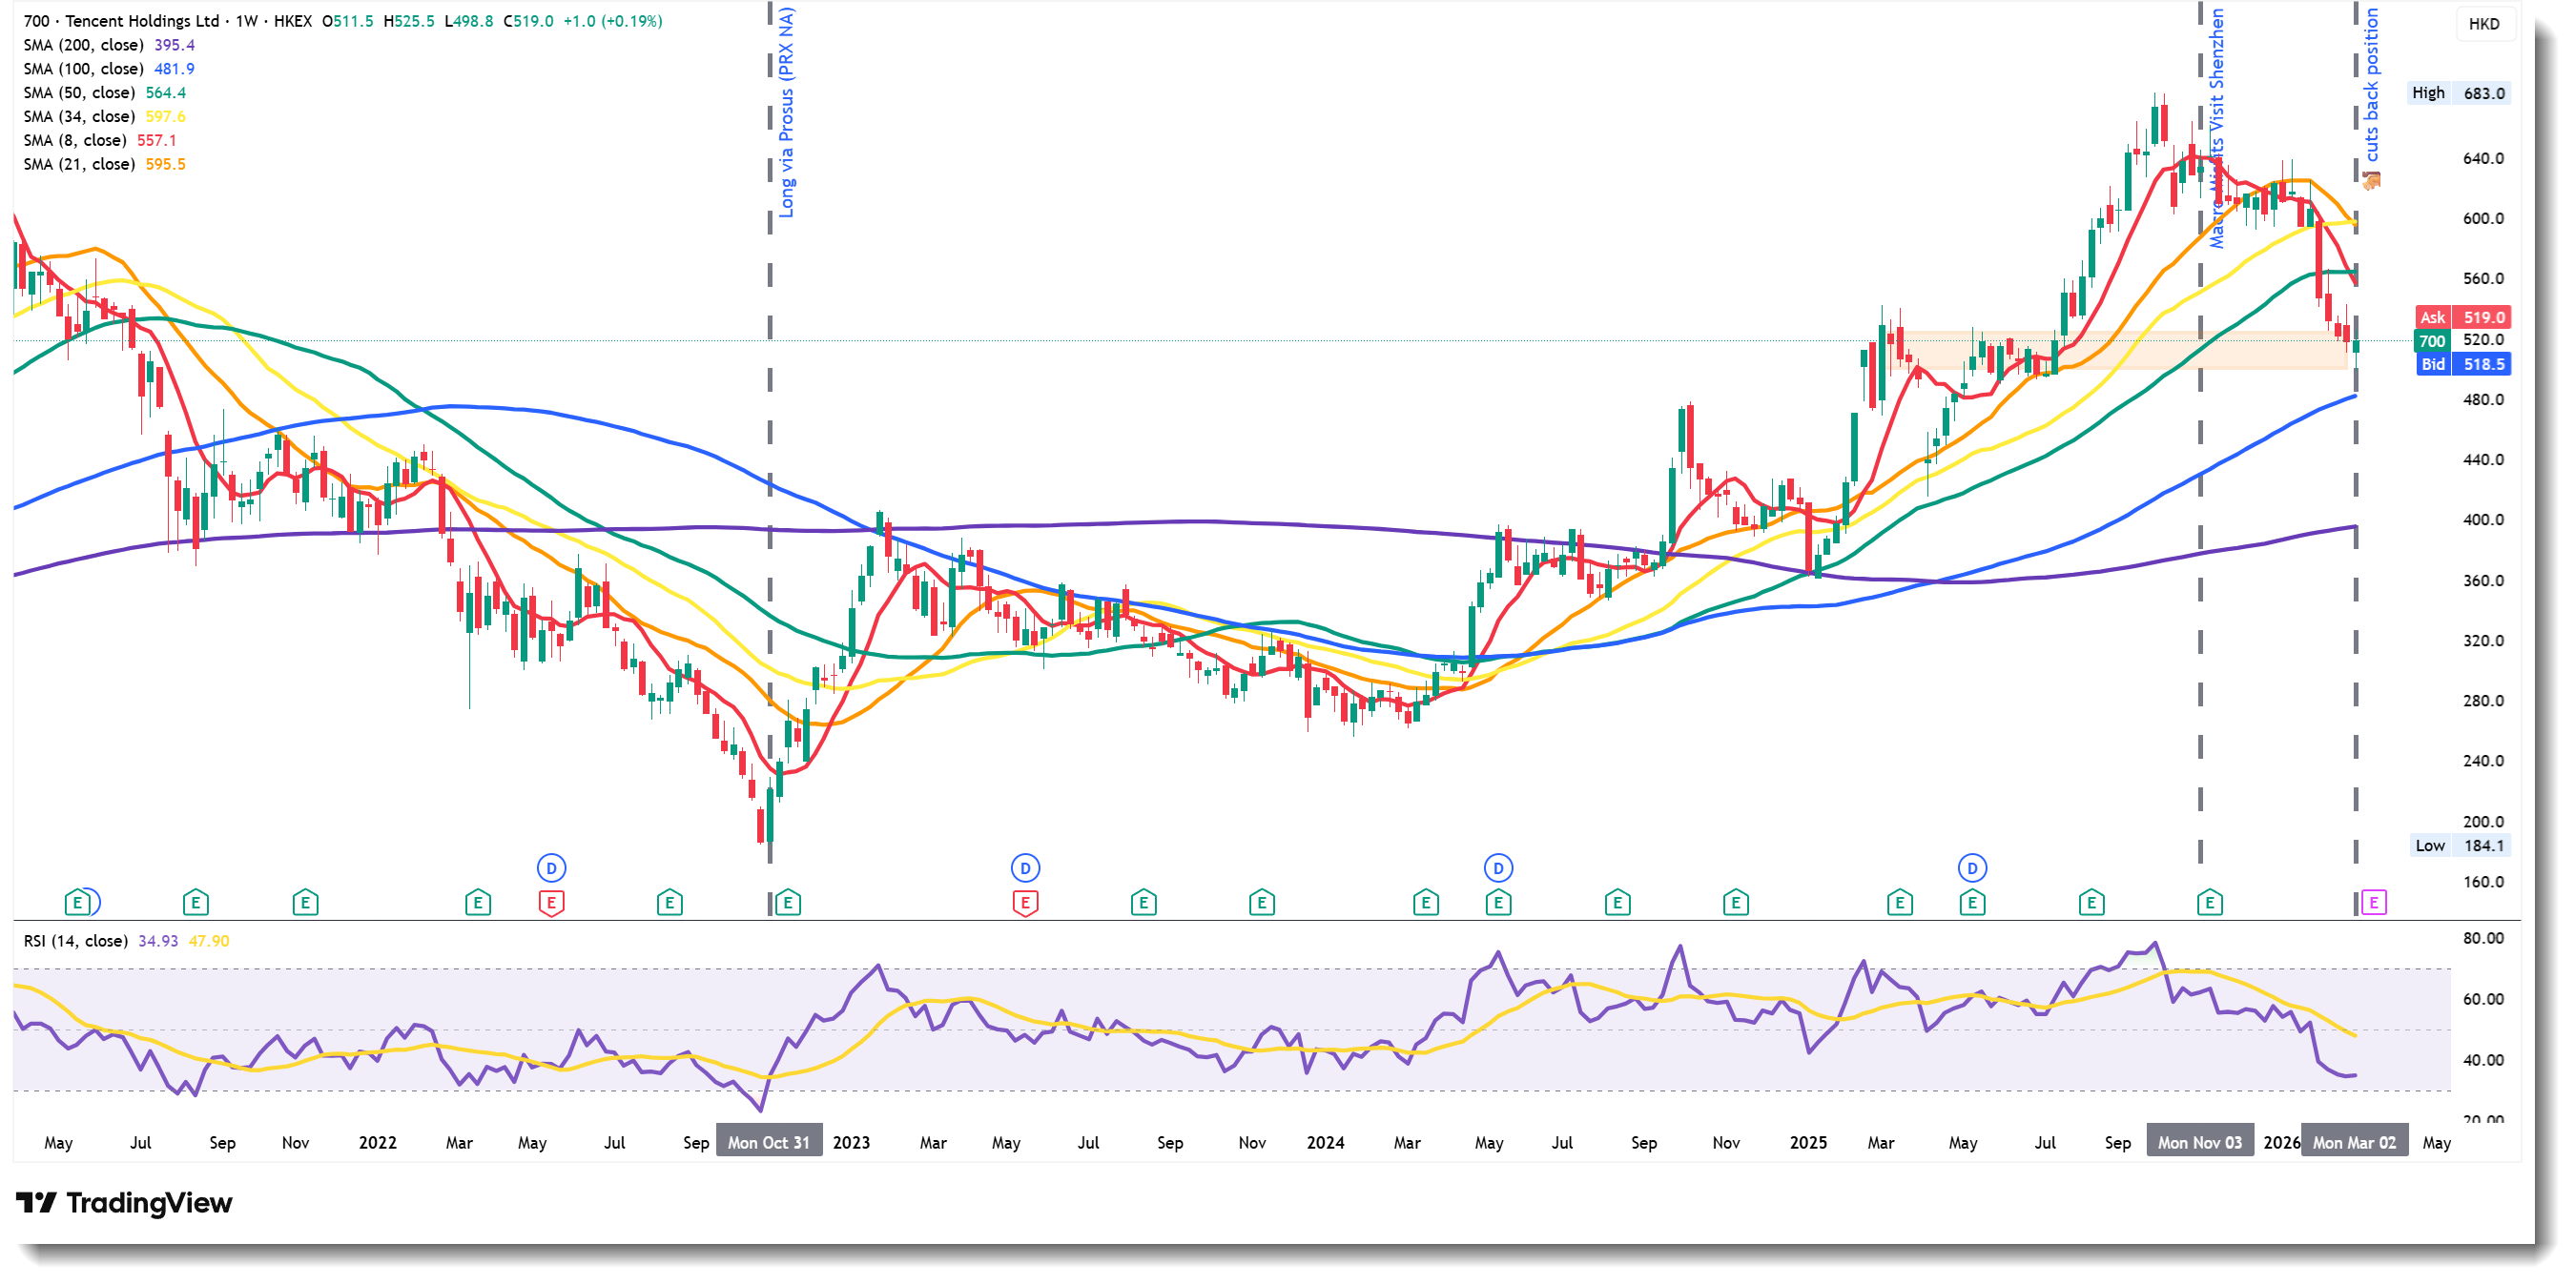
Task: Click the Mon Mar 02 date label
Action: (x=2354, y=1142)
